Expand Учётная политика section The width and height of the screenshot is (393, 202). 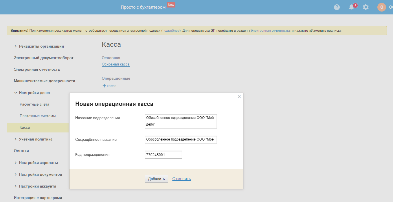pyautogui.click(x=16, y=139)
